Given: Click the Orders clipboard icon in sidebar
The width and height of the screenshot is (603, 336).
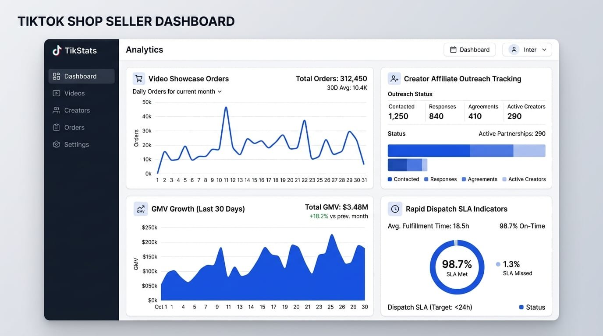Looking at the screenshot, I should click(57, 127).
